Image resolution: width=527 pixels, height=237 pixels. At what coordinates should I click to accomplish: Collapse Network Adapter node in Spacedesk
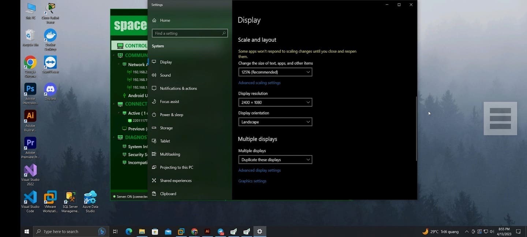point(119,64)
